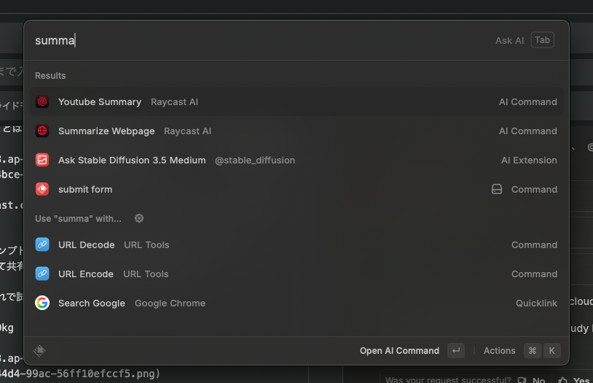Screen dimensions: 593x383
Task: Click the AI Extension type label
Action: pyautogui.click(x=529, y=160)
